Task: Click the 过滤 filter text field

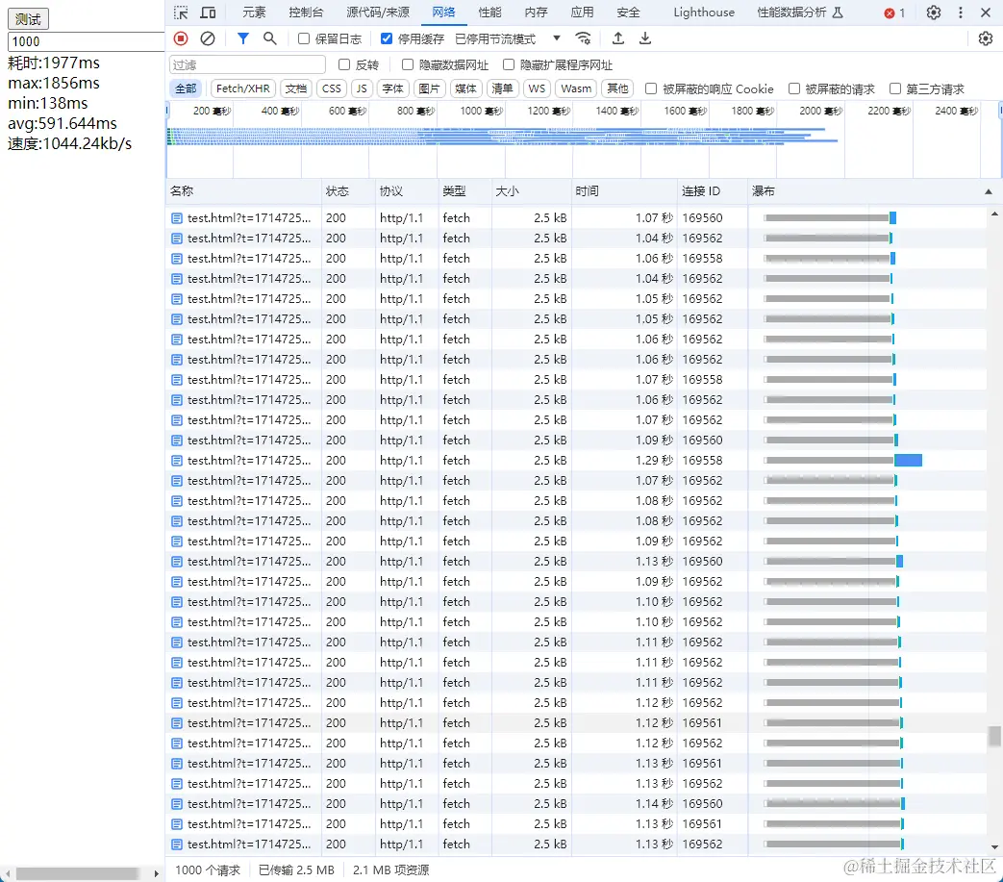Action: pyautogui.click(x=247, y=64)
